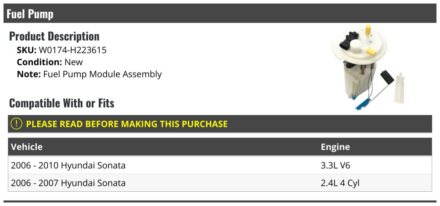Click the yellow cap on pump image
Viewport: 440px width, 206px height.
[x=368, y=30]
